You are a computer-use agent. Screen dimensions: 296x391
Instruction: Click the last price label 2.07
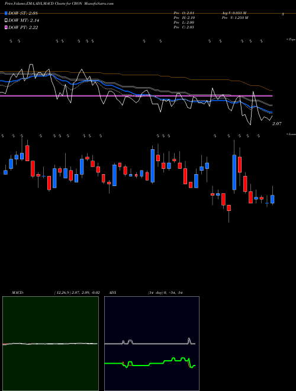[x=277, y=124]
